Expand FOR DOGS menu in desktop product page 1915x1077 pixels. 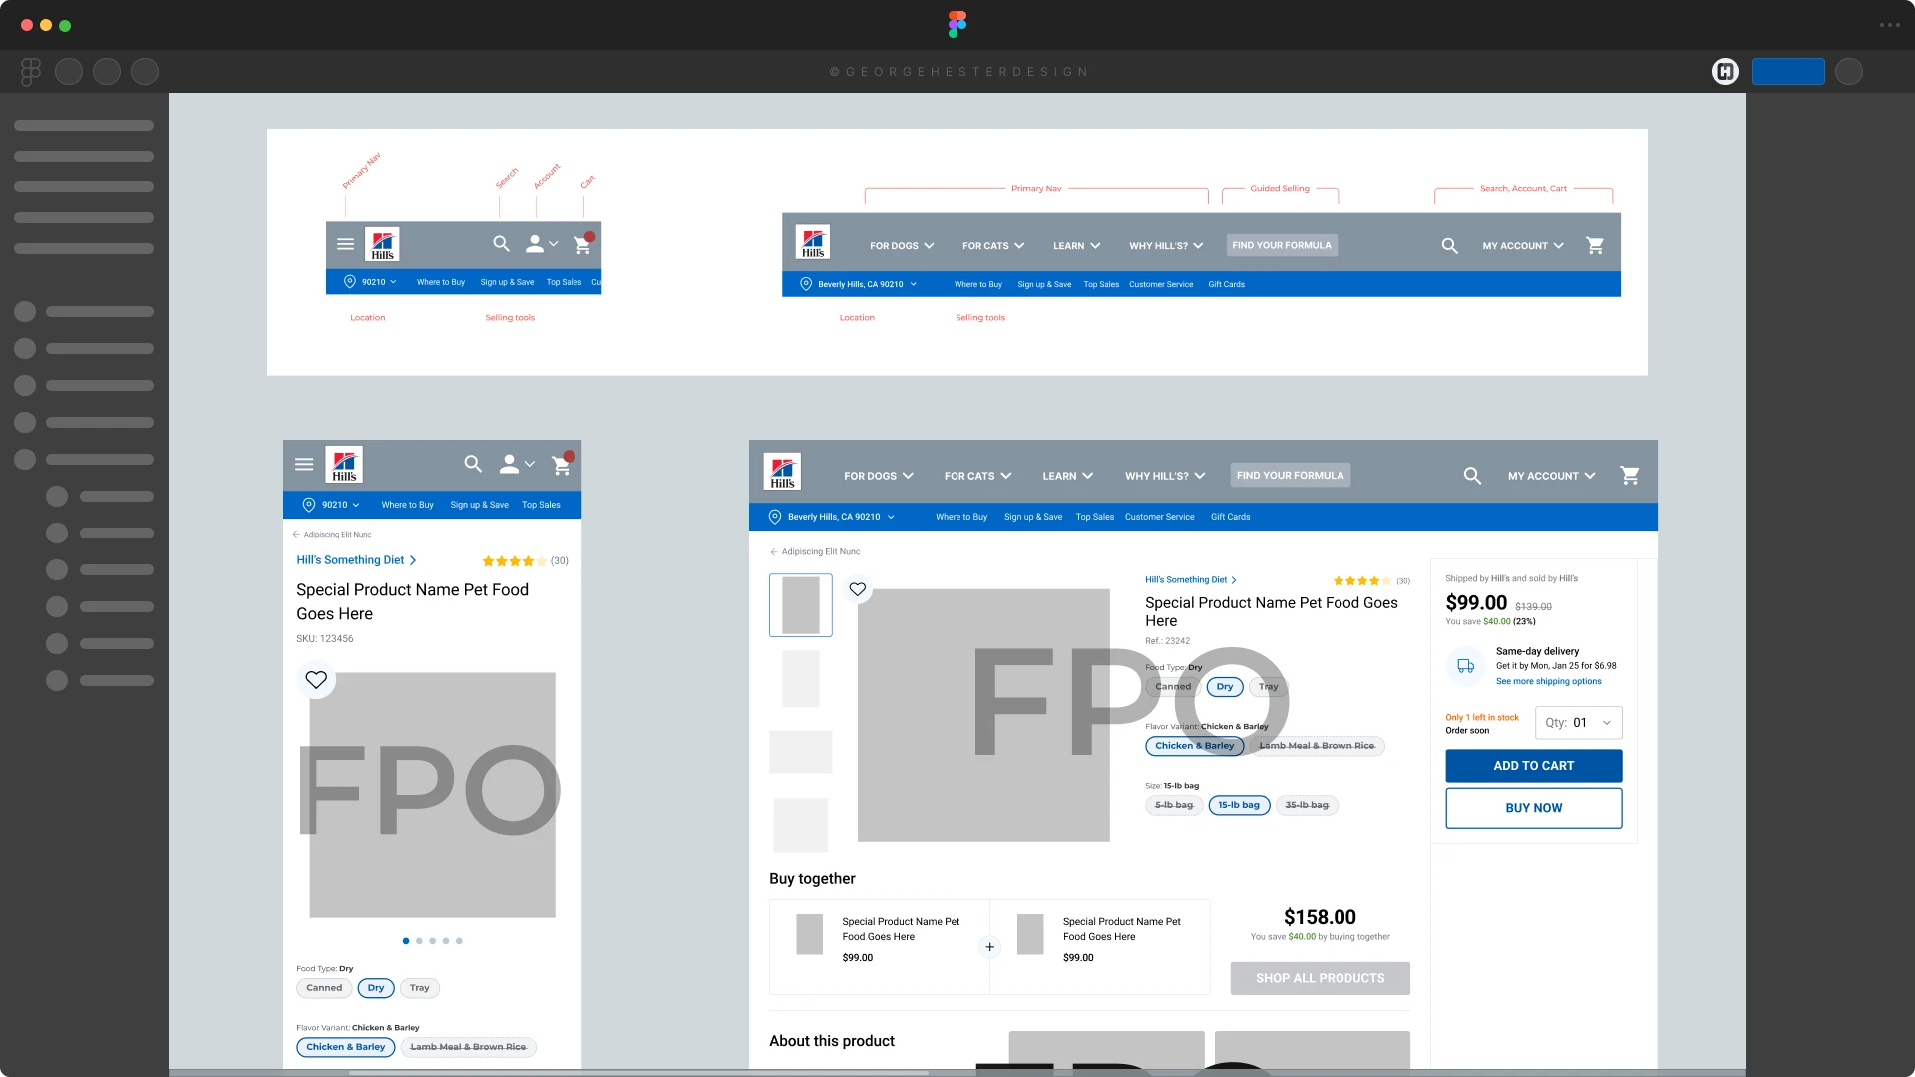tap(879, 476)
